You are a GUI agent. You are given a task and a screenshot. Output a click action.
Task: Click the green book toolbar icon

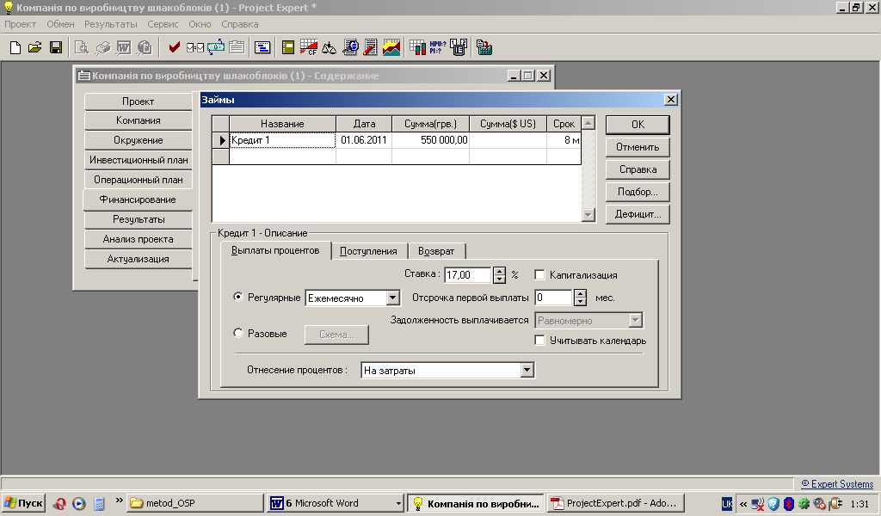pos(287,47)
